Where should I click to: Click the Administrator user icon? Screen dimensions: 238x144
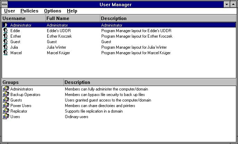point(6,25)
